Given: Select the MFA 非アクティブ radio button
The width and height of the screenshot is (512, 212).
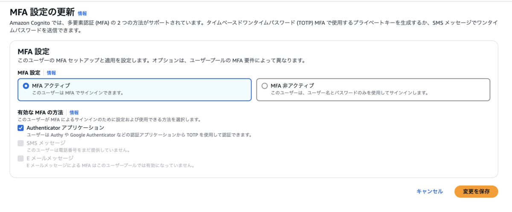Looking at the screenshot, I should (x=265, y=85).
